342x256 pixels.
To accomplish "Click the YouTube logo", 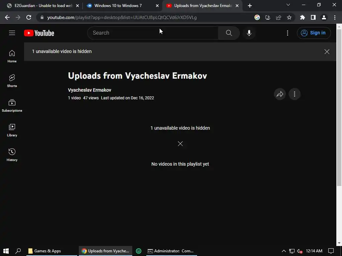I will tap(39, 33).
